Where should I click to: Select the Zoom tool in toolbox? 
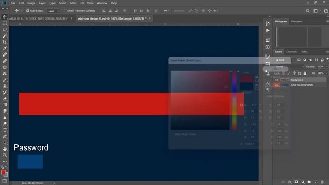pos(5,155)
